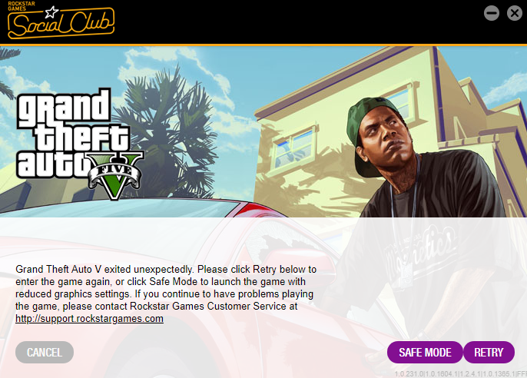This screenshot has width=527, height=378.
Task: Launch the game in Safe Mode
Action: (425, 352)
